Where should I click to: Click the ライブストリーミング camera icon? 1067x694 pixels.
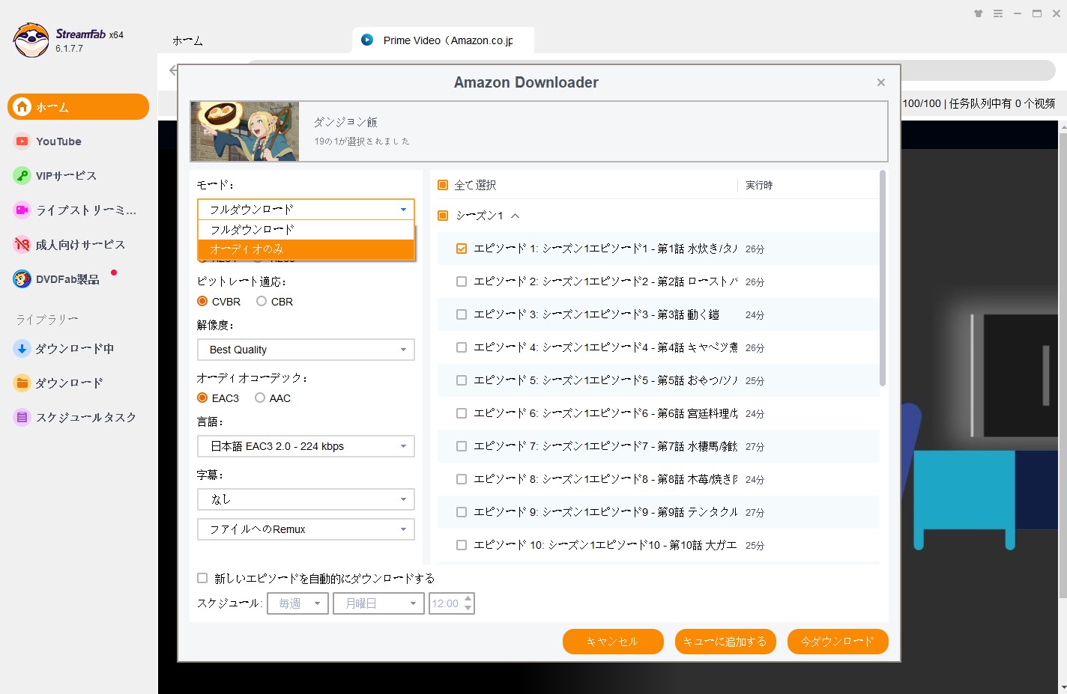coord(22,210)
